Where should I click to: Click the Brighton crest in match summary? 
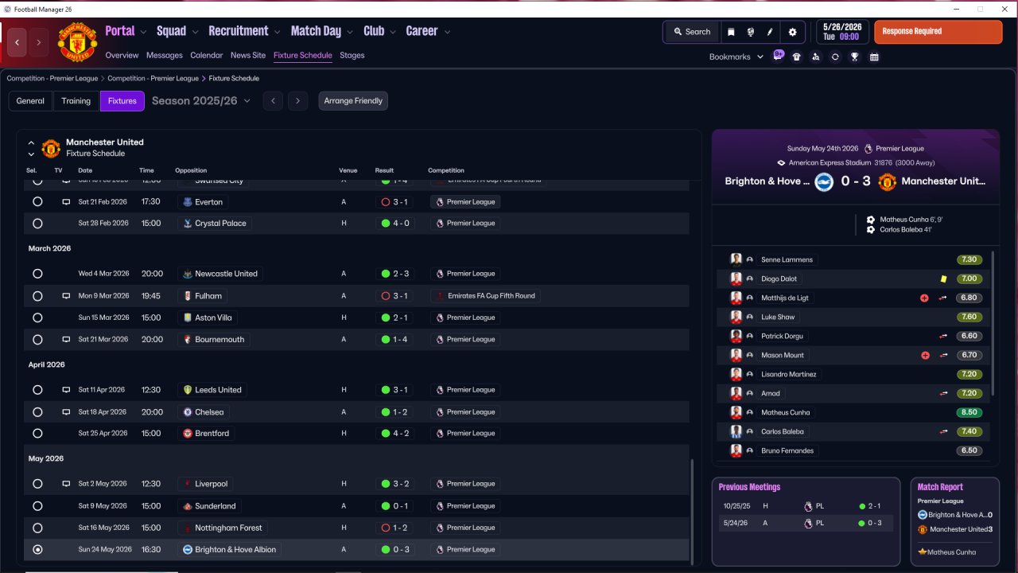coord(822,181)
